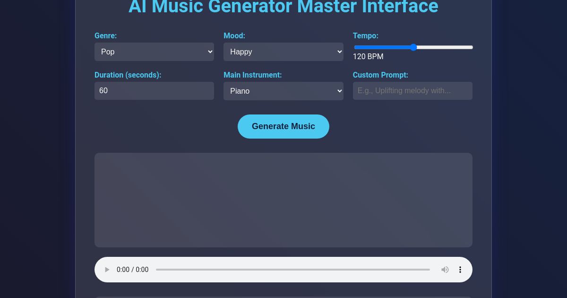Screen dimensions: 567x298
Task: Click the Duration input containing 60
Action: [x=154, y=91]
